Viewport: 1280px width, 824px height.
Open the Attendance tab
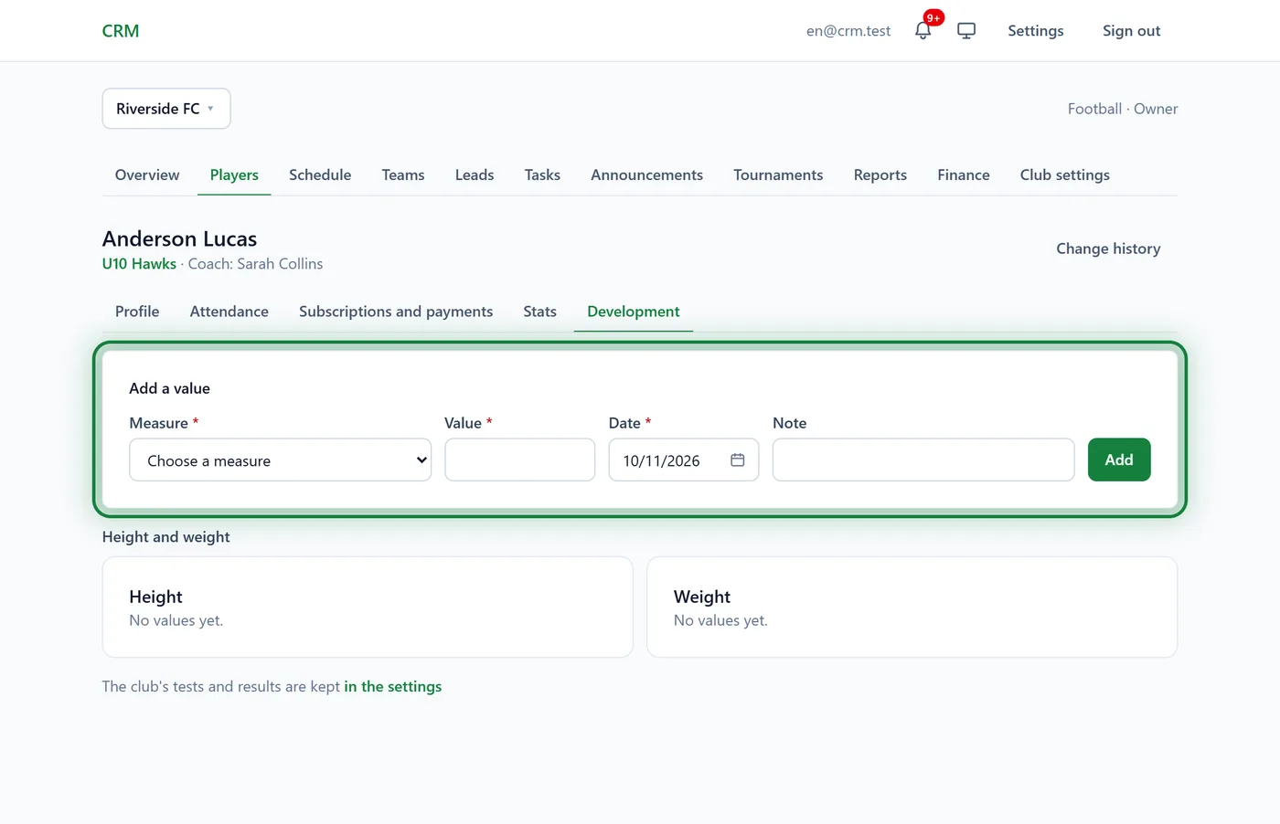(229, 312)
